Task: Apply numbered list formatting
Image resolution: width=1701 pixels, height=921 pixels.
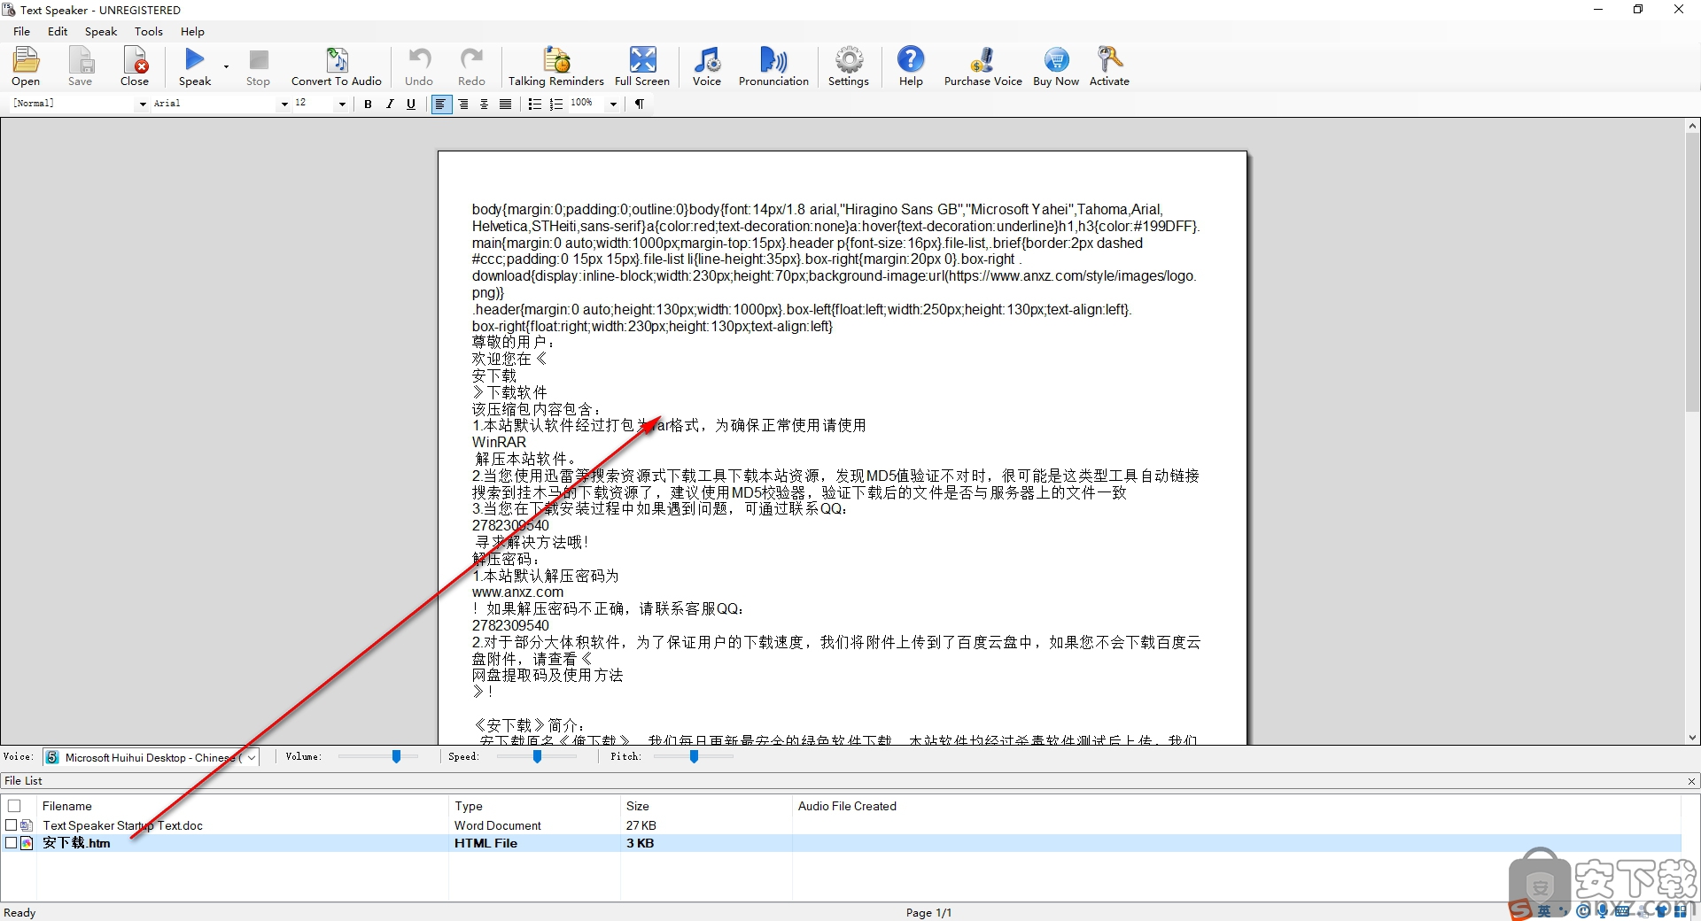Action: [x=555, y=104]
